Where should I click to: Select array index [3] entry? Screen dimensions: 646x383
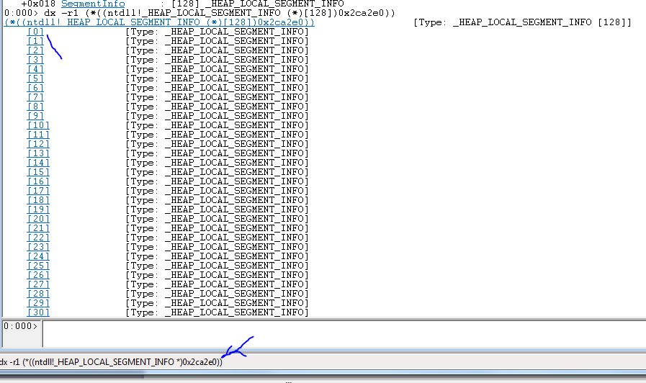pyautogui.click(x=35, y=60)
